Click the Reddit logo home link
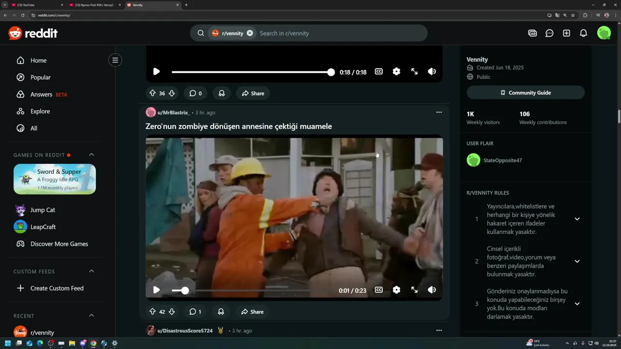This screenshot has height=349, width=621. tap(33, 33)
